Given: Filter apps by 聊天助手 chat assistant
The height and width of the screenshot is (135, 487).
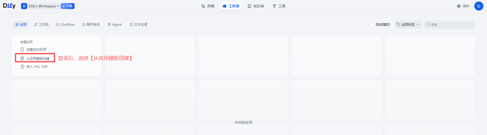Looking at the screenshot, I should [x=91, y=24].
